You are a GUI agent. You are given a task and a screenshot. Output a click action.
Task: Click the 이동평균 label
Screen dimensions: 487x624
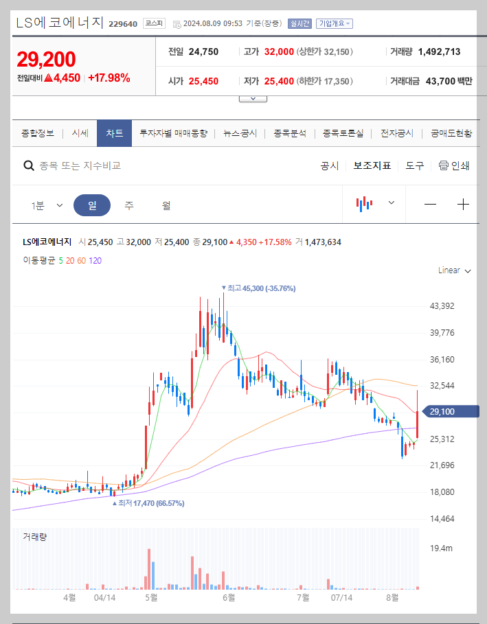point(39,261)
